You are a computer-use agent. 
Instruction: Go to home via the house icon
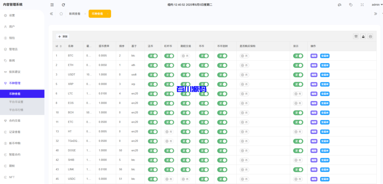(x=61, y=13)
